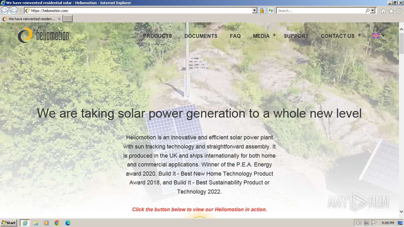Open a new tab button
The height and width of the screenshot is (227, 404).
(68, 19)
